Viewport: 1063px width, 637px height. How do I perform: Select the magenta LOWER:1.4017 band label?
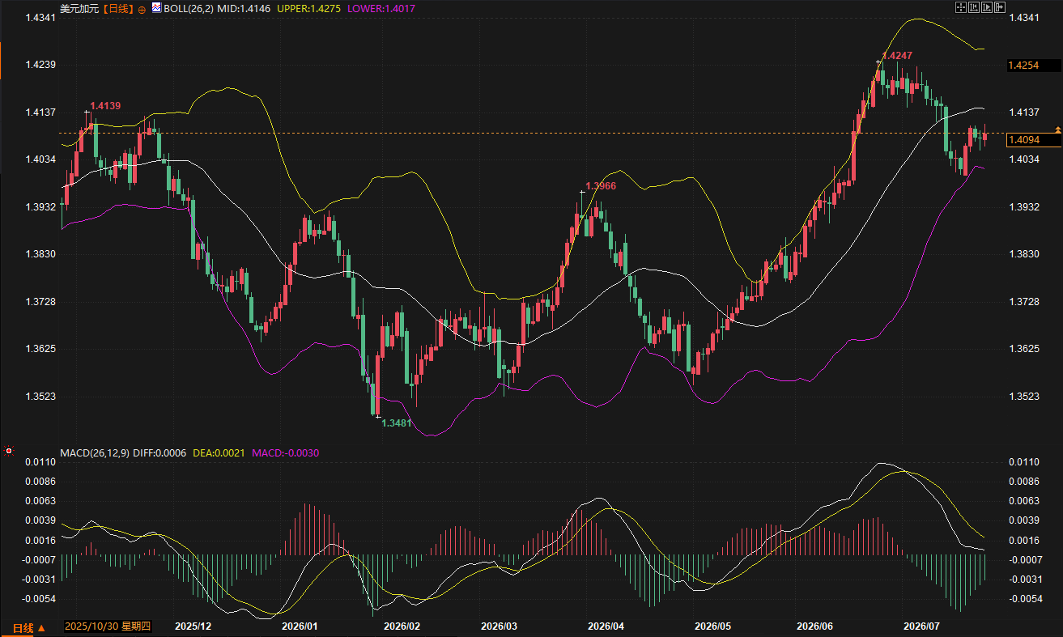[x=381, y=9]
